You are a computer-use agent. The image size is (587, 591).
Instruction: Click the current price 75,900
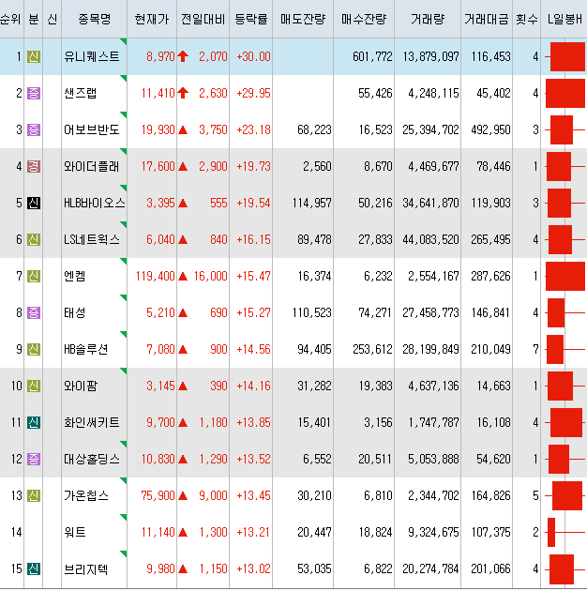(x=158, y=495)
